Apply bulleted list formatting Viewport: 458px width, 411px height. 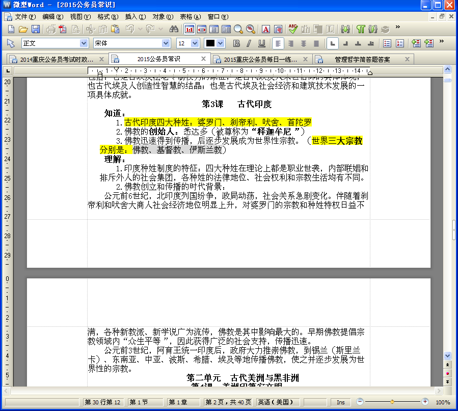[387, 43]
